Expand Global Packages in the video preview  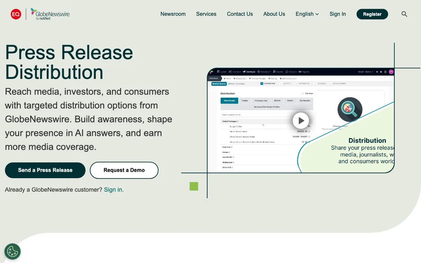(x=230, y=121)
